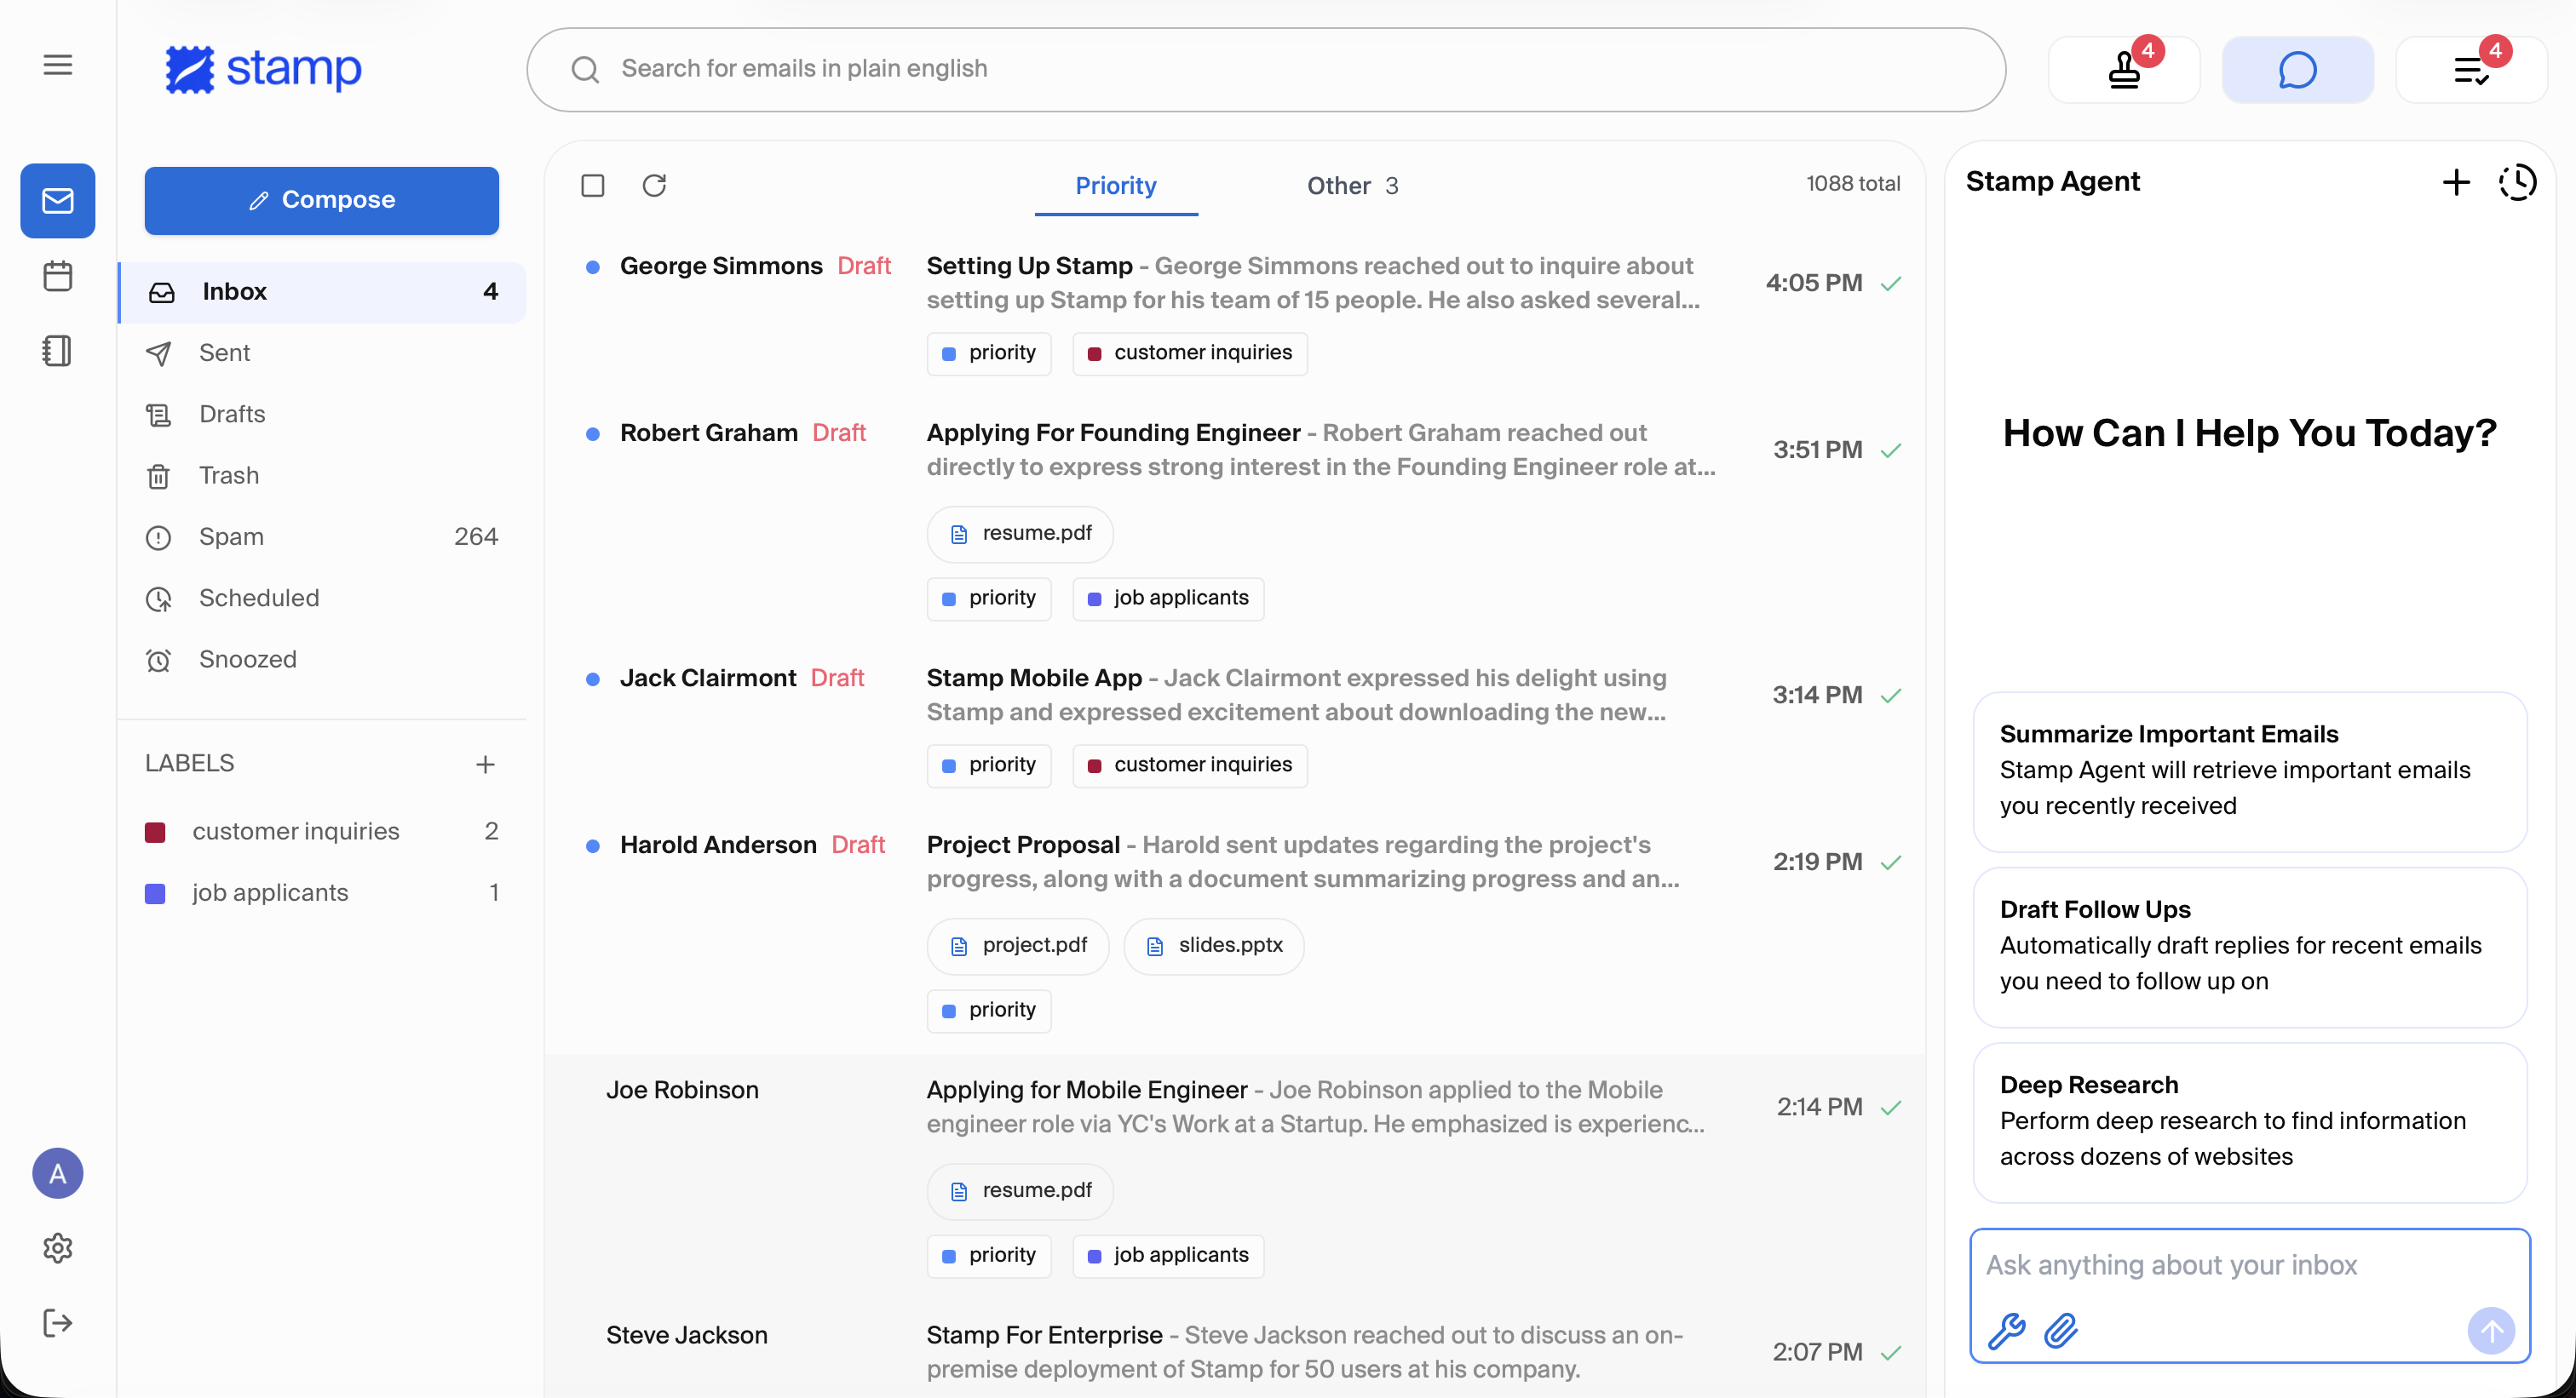Attach a file using the paperclip icon

tap(2061, 1331)
